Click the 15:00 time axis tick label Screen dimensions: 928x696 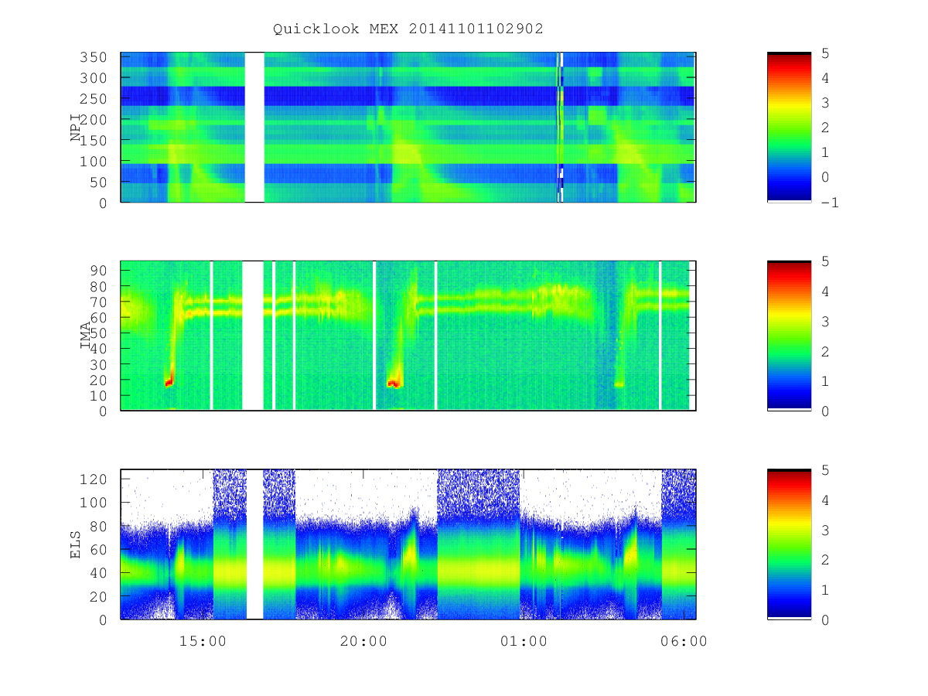pyautogui.click(x=203, y=641)
